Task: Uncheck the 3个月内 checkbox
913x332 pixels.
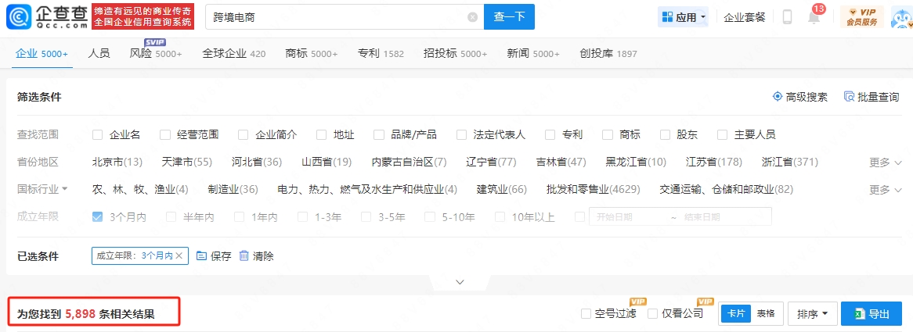Action: pyautogui.click(x=98, y=216)
